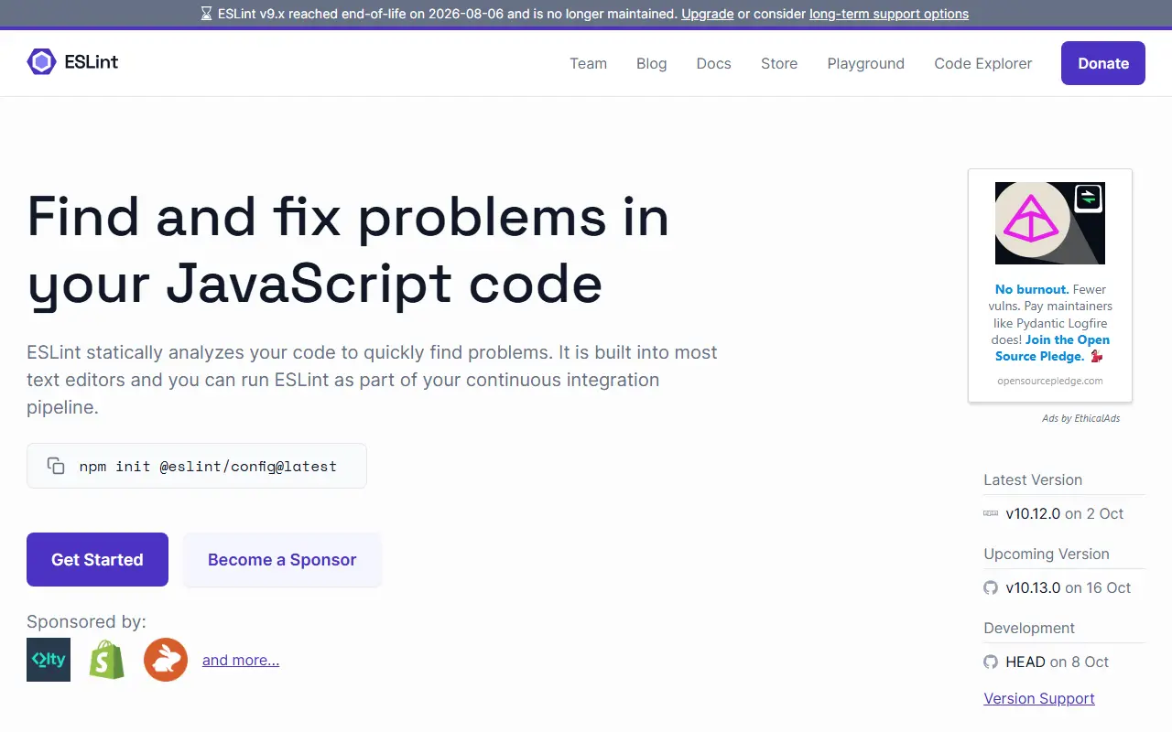Click the Get Started button
Screen dimensions: 1172x732
[97, 559]
